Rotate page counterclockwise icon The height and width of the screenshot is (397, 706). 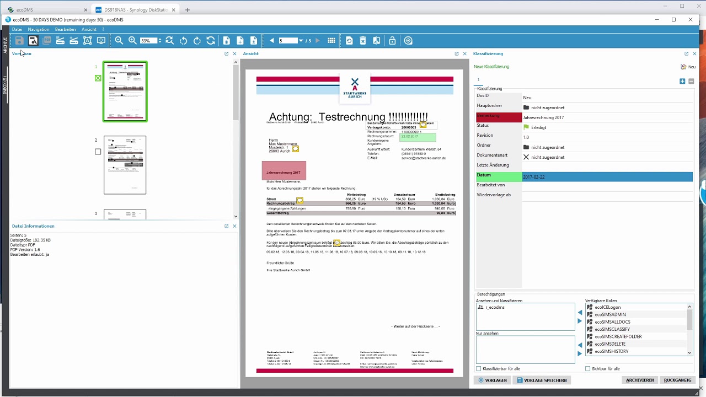(x=184, y=41)
